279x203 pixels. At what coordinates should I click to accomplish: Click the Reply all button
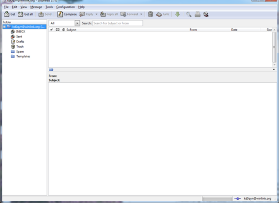[x=109, y=14]
